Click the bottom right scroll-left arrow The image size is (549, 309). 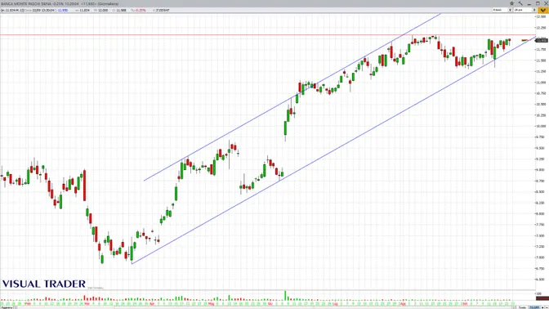(542, 307)
